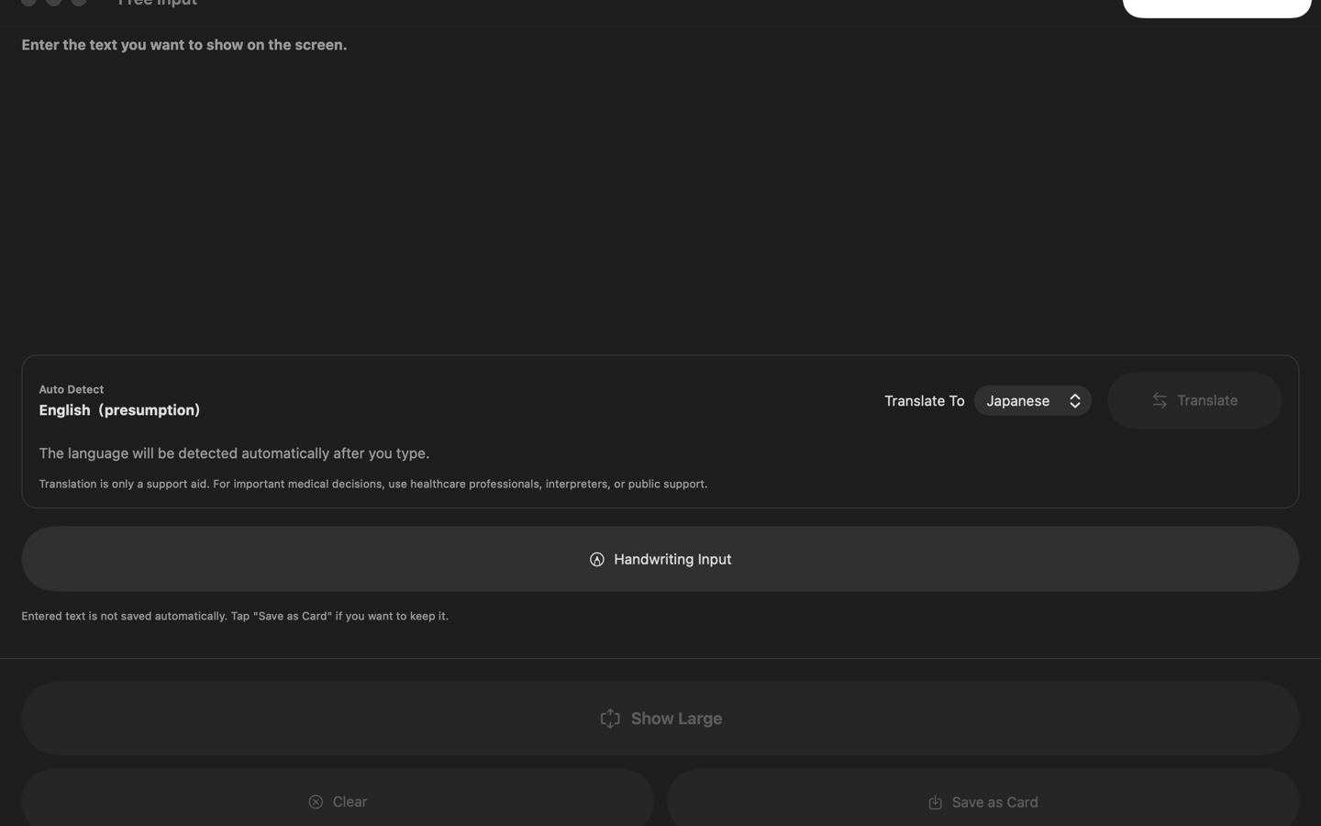Click the up-down chevrons beside Japanese
The width and height of the screenshot is (1321, 826).
click(x=1075, y=401)
